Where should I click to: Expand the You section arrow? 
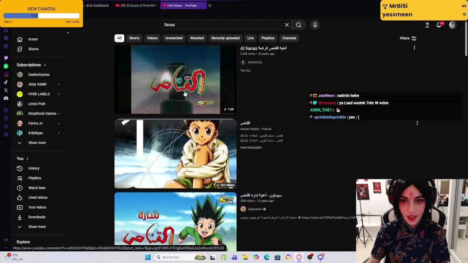[x=27, y=159]
